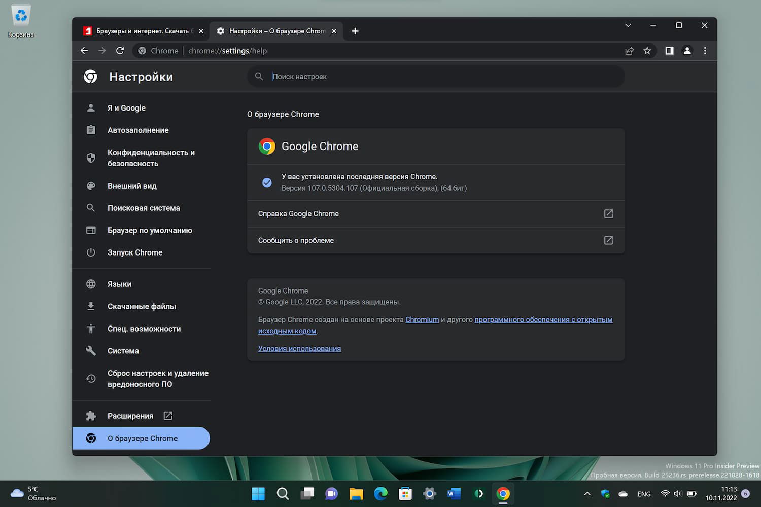Switch to the Браузеры и интернет tab
The image size is (761, 507).
143,31
